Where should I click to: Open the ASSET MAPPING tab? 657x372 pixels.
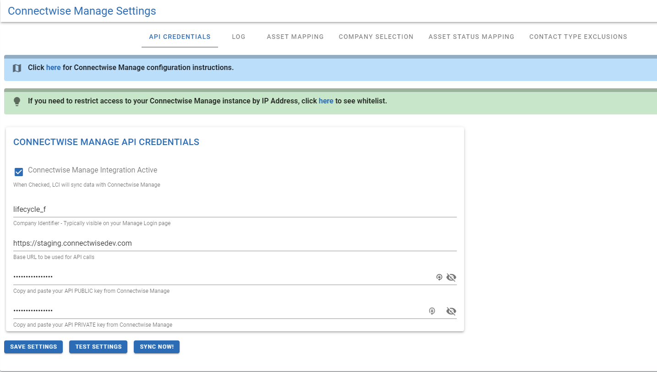click(295, 37)
